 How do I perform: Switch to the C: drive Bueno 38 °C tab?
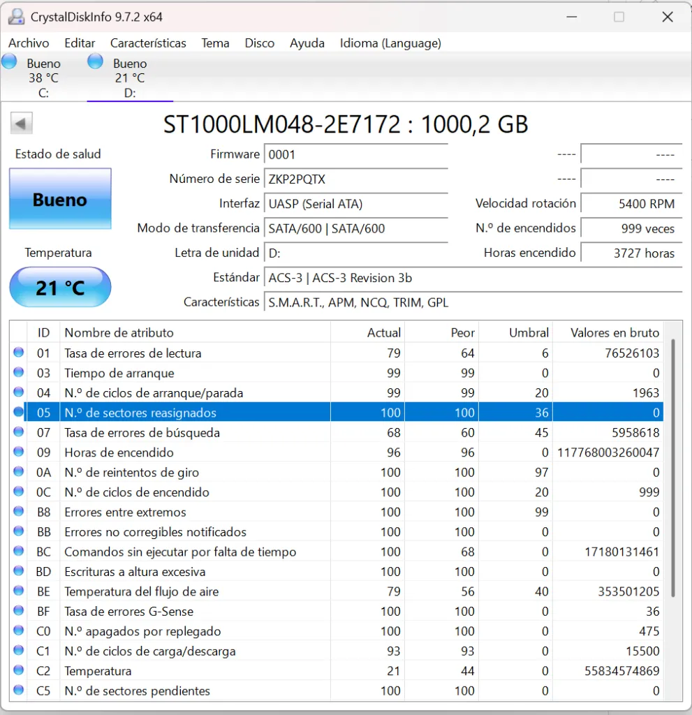[x=43, y=78]
